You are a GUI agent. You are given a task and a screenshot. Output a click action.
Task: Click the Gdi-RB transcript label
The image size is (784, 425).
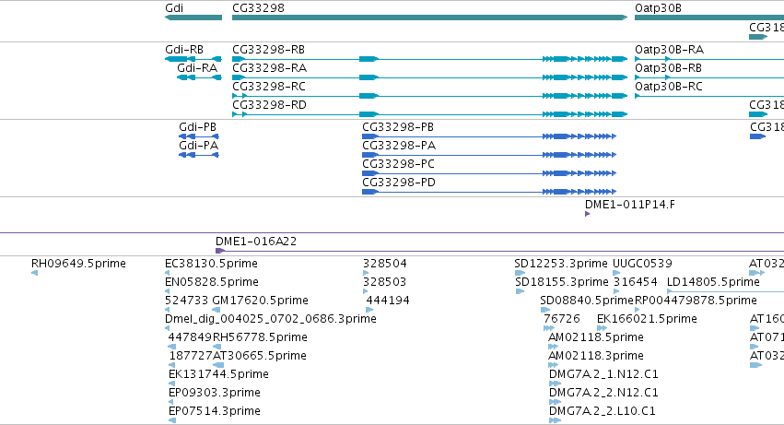click(184, 50)
